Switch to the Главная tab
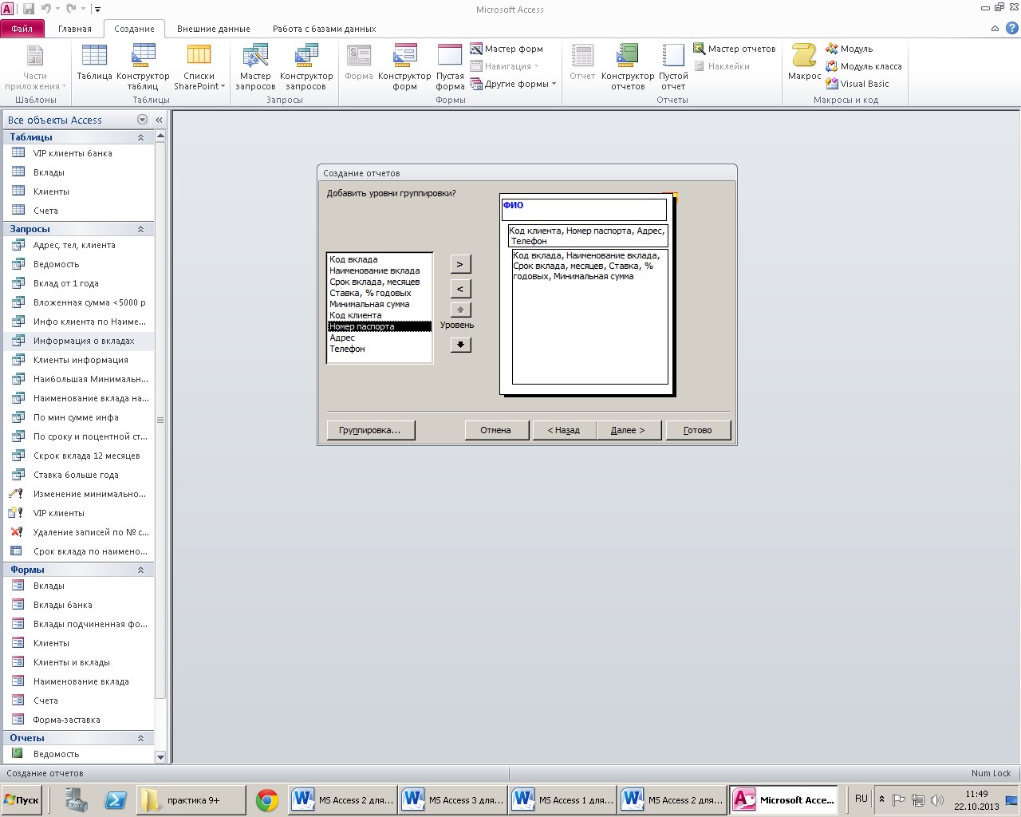This screenshot has height=817, width=1021. pyautogui.click(x=75, y=29)
